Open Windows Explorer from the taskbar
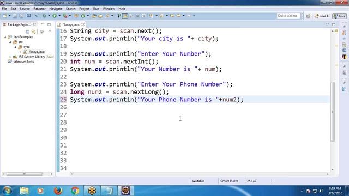Viewport: 349px width, 196px height. (x=24, y=191)
